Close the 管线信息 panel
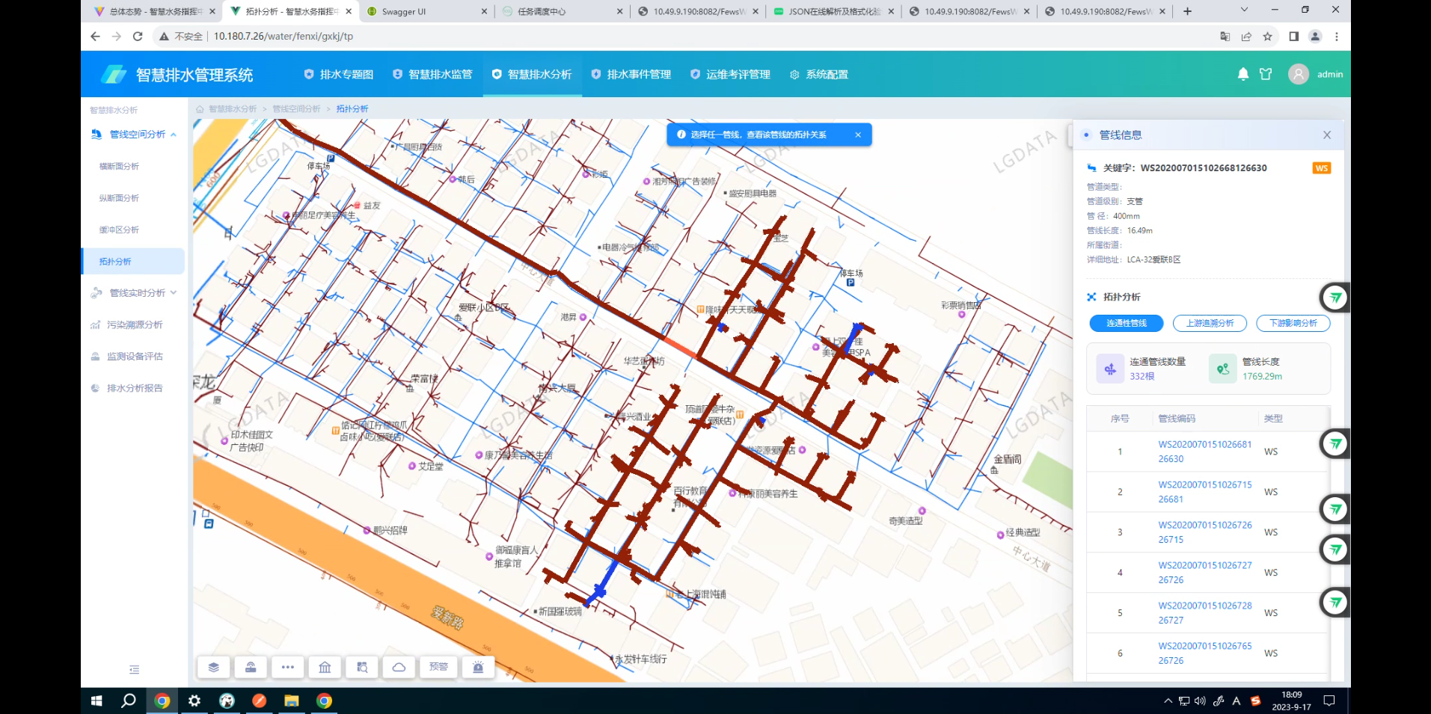This screenshot has width=1431, height=714. point(1327,135)
